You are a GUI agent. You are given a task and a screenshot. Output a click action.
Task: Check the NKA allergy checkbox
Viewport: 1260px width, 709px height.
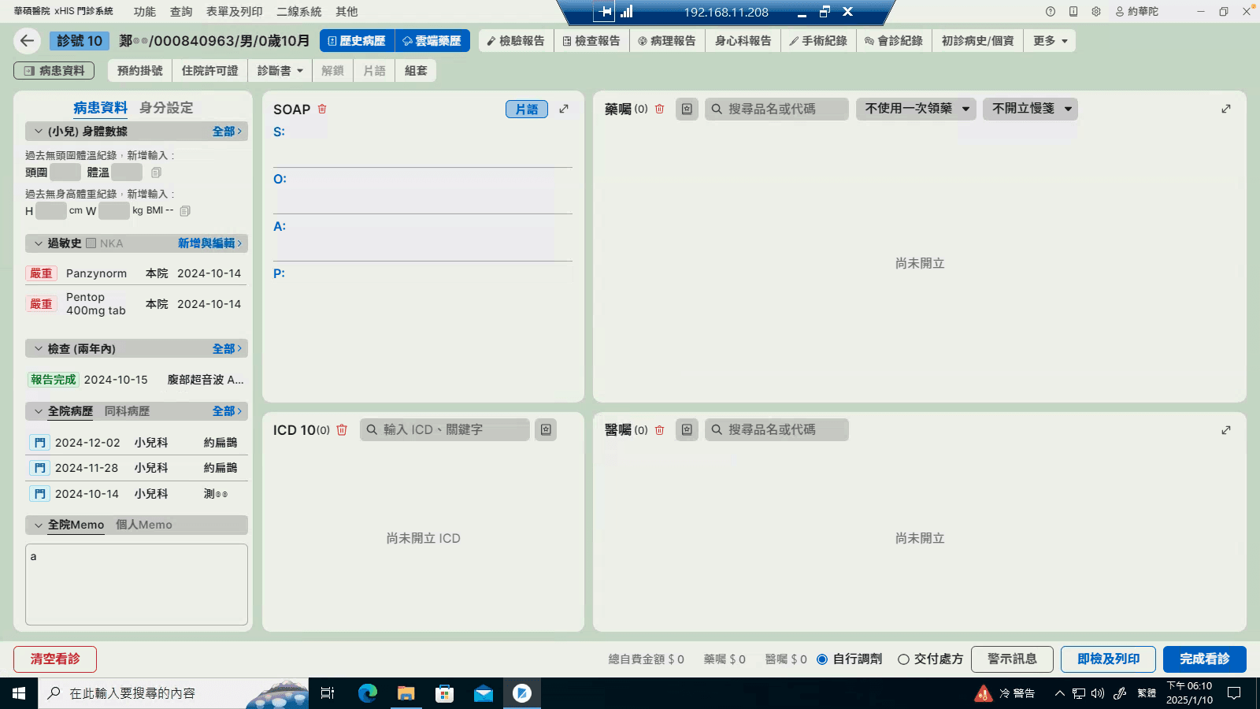point(91,243)
